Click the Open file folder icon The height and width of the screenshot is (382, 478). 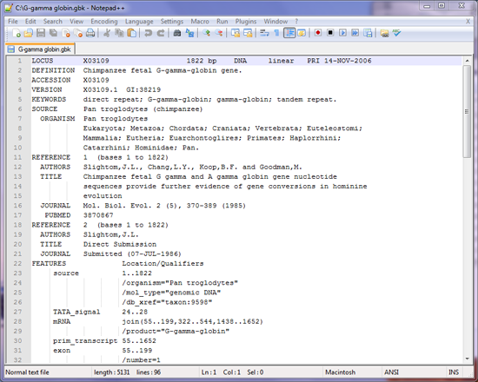[x=29, y=33]
